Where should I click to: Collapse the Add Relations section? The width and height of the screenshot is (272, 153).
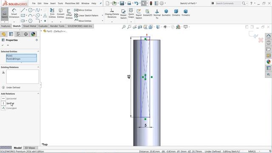(x=38, y=93)
